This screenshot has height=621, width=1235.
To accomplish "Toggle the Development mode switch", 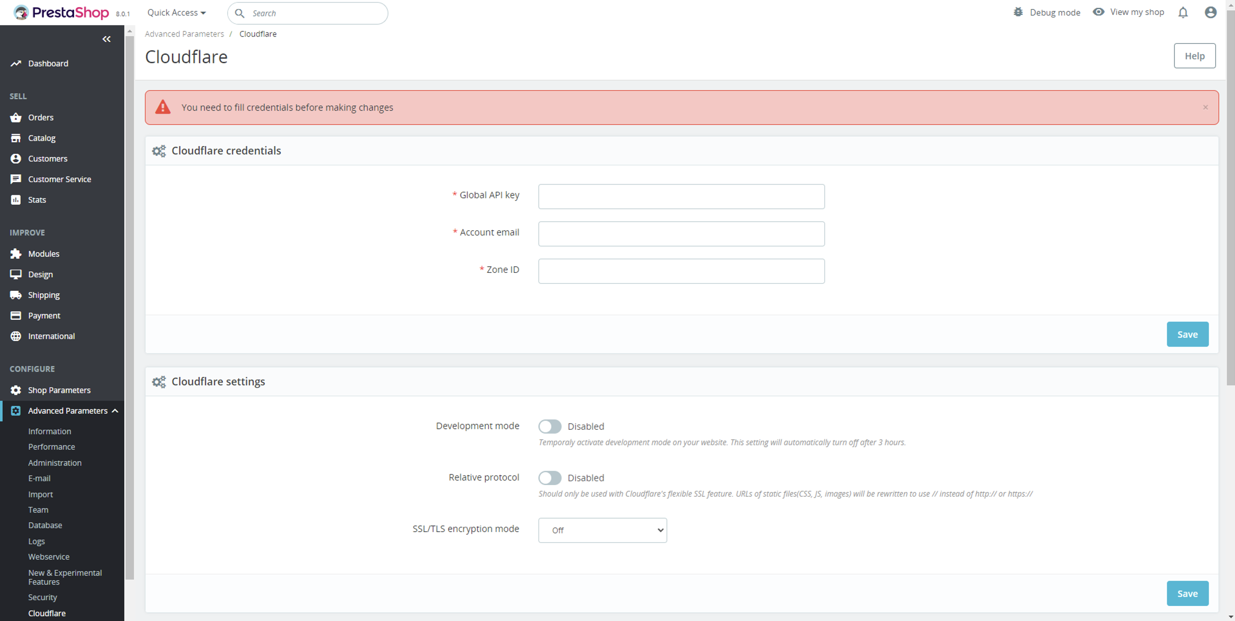I will coord(549,425).
